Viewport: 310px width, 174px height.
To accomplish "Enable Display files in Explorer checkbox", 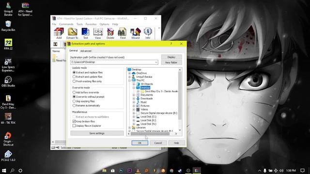I will pos(74,126).
